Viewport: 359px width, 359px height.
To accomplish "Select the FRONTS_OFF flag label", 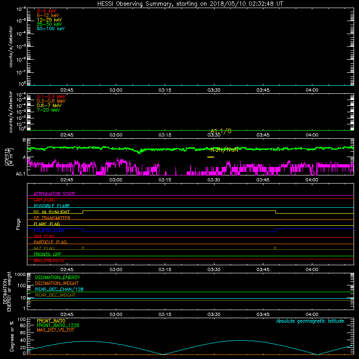I will tap(48, 254).
